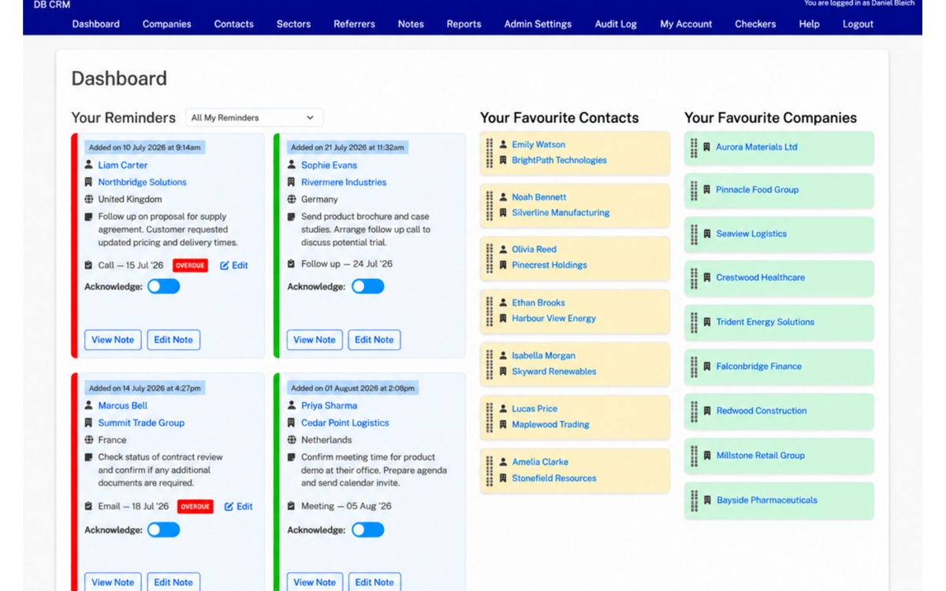Click Edit link beside Email — 18 Jul '26

click(x=239, y=507)
